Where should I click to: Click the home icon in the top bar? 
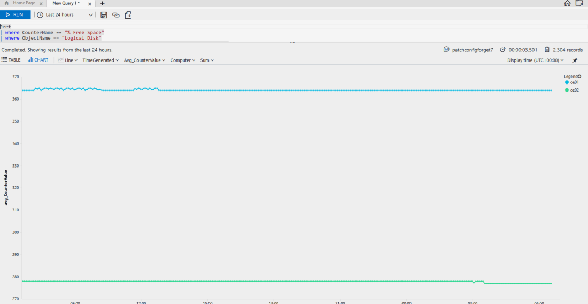pos(567,3)
